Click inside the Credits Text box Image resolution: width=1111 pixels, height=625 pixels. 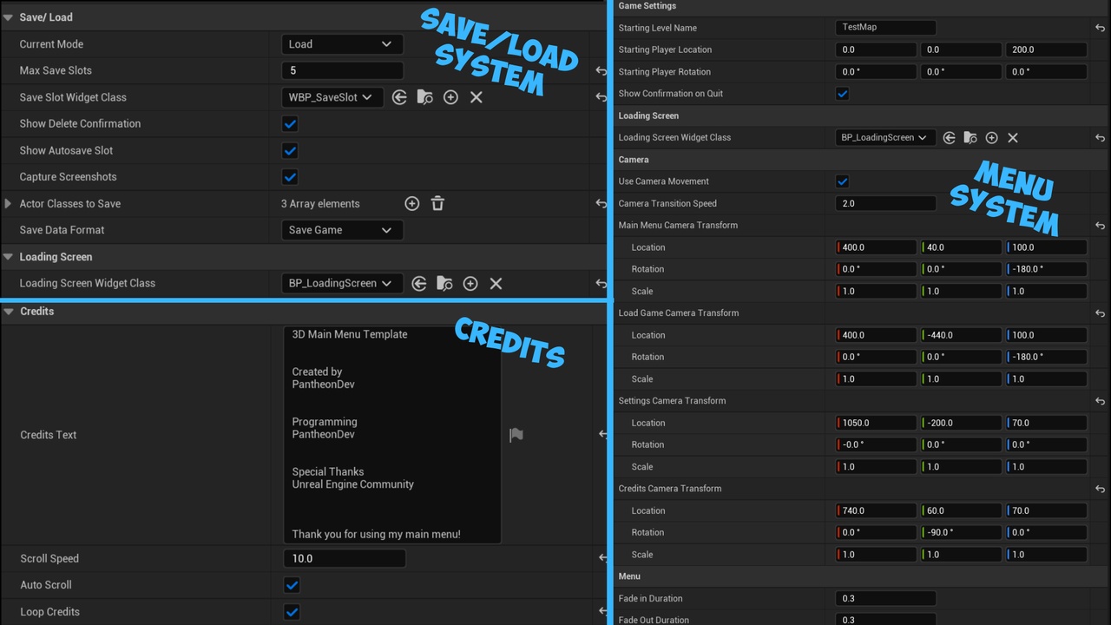pos(392,434)
